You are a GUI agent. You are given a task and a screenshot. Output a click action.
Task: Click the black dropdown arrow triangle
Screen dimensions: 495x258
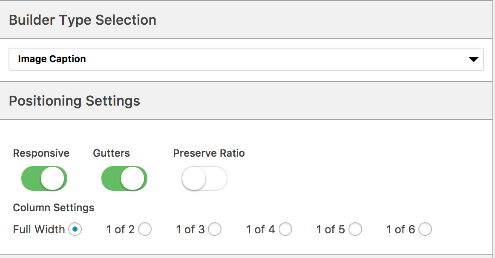point(473,59)
